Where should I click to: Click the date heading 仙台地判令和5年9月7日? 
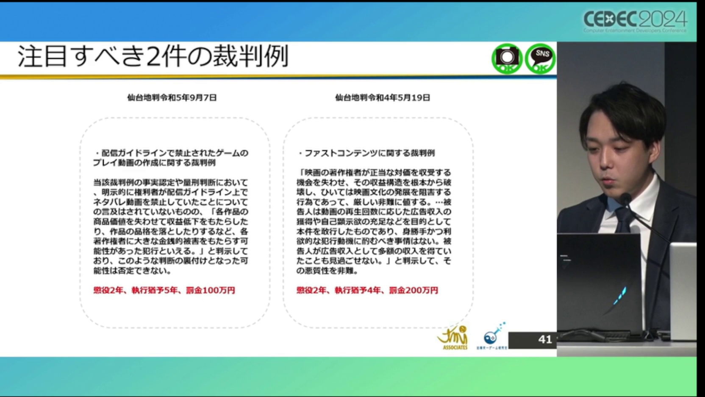(x=172, y=98)
